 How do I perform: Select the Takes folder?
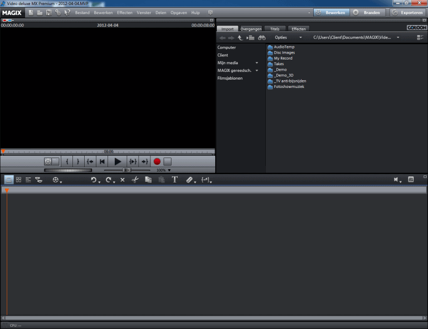click(276, 64)
